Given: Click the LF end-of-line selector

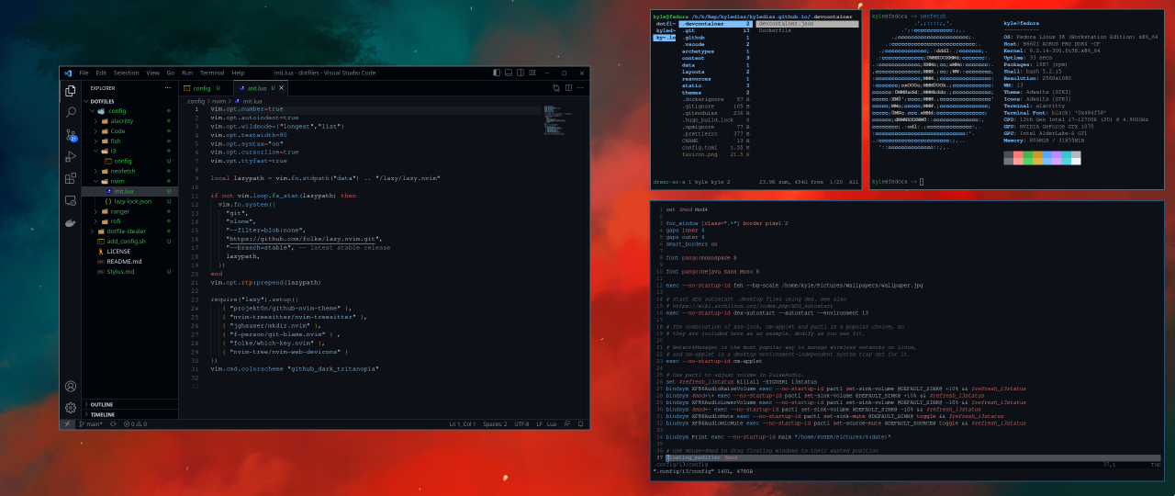Looking at the screenshot, I should [539, 423].
